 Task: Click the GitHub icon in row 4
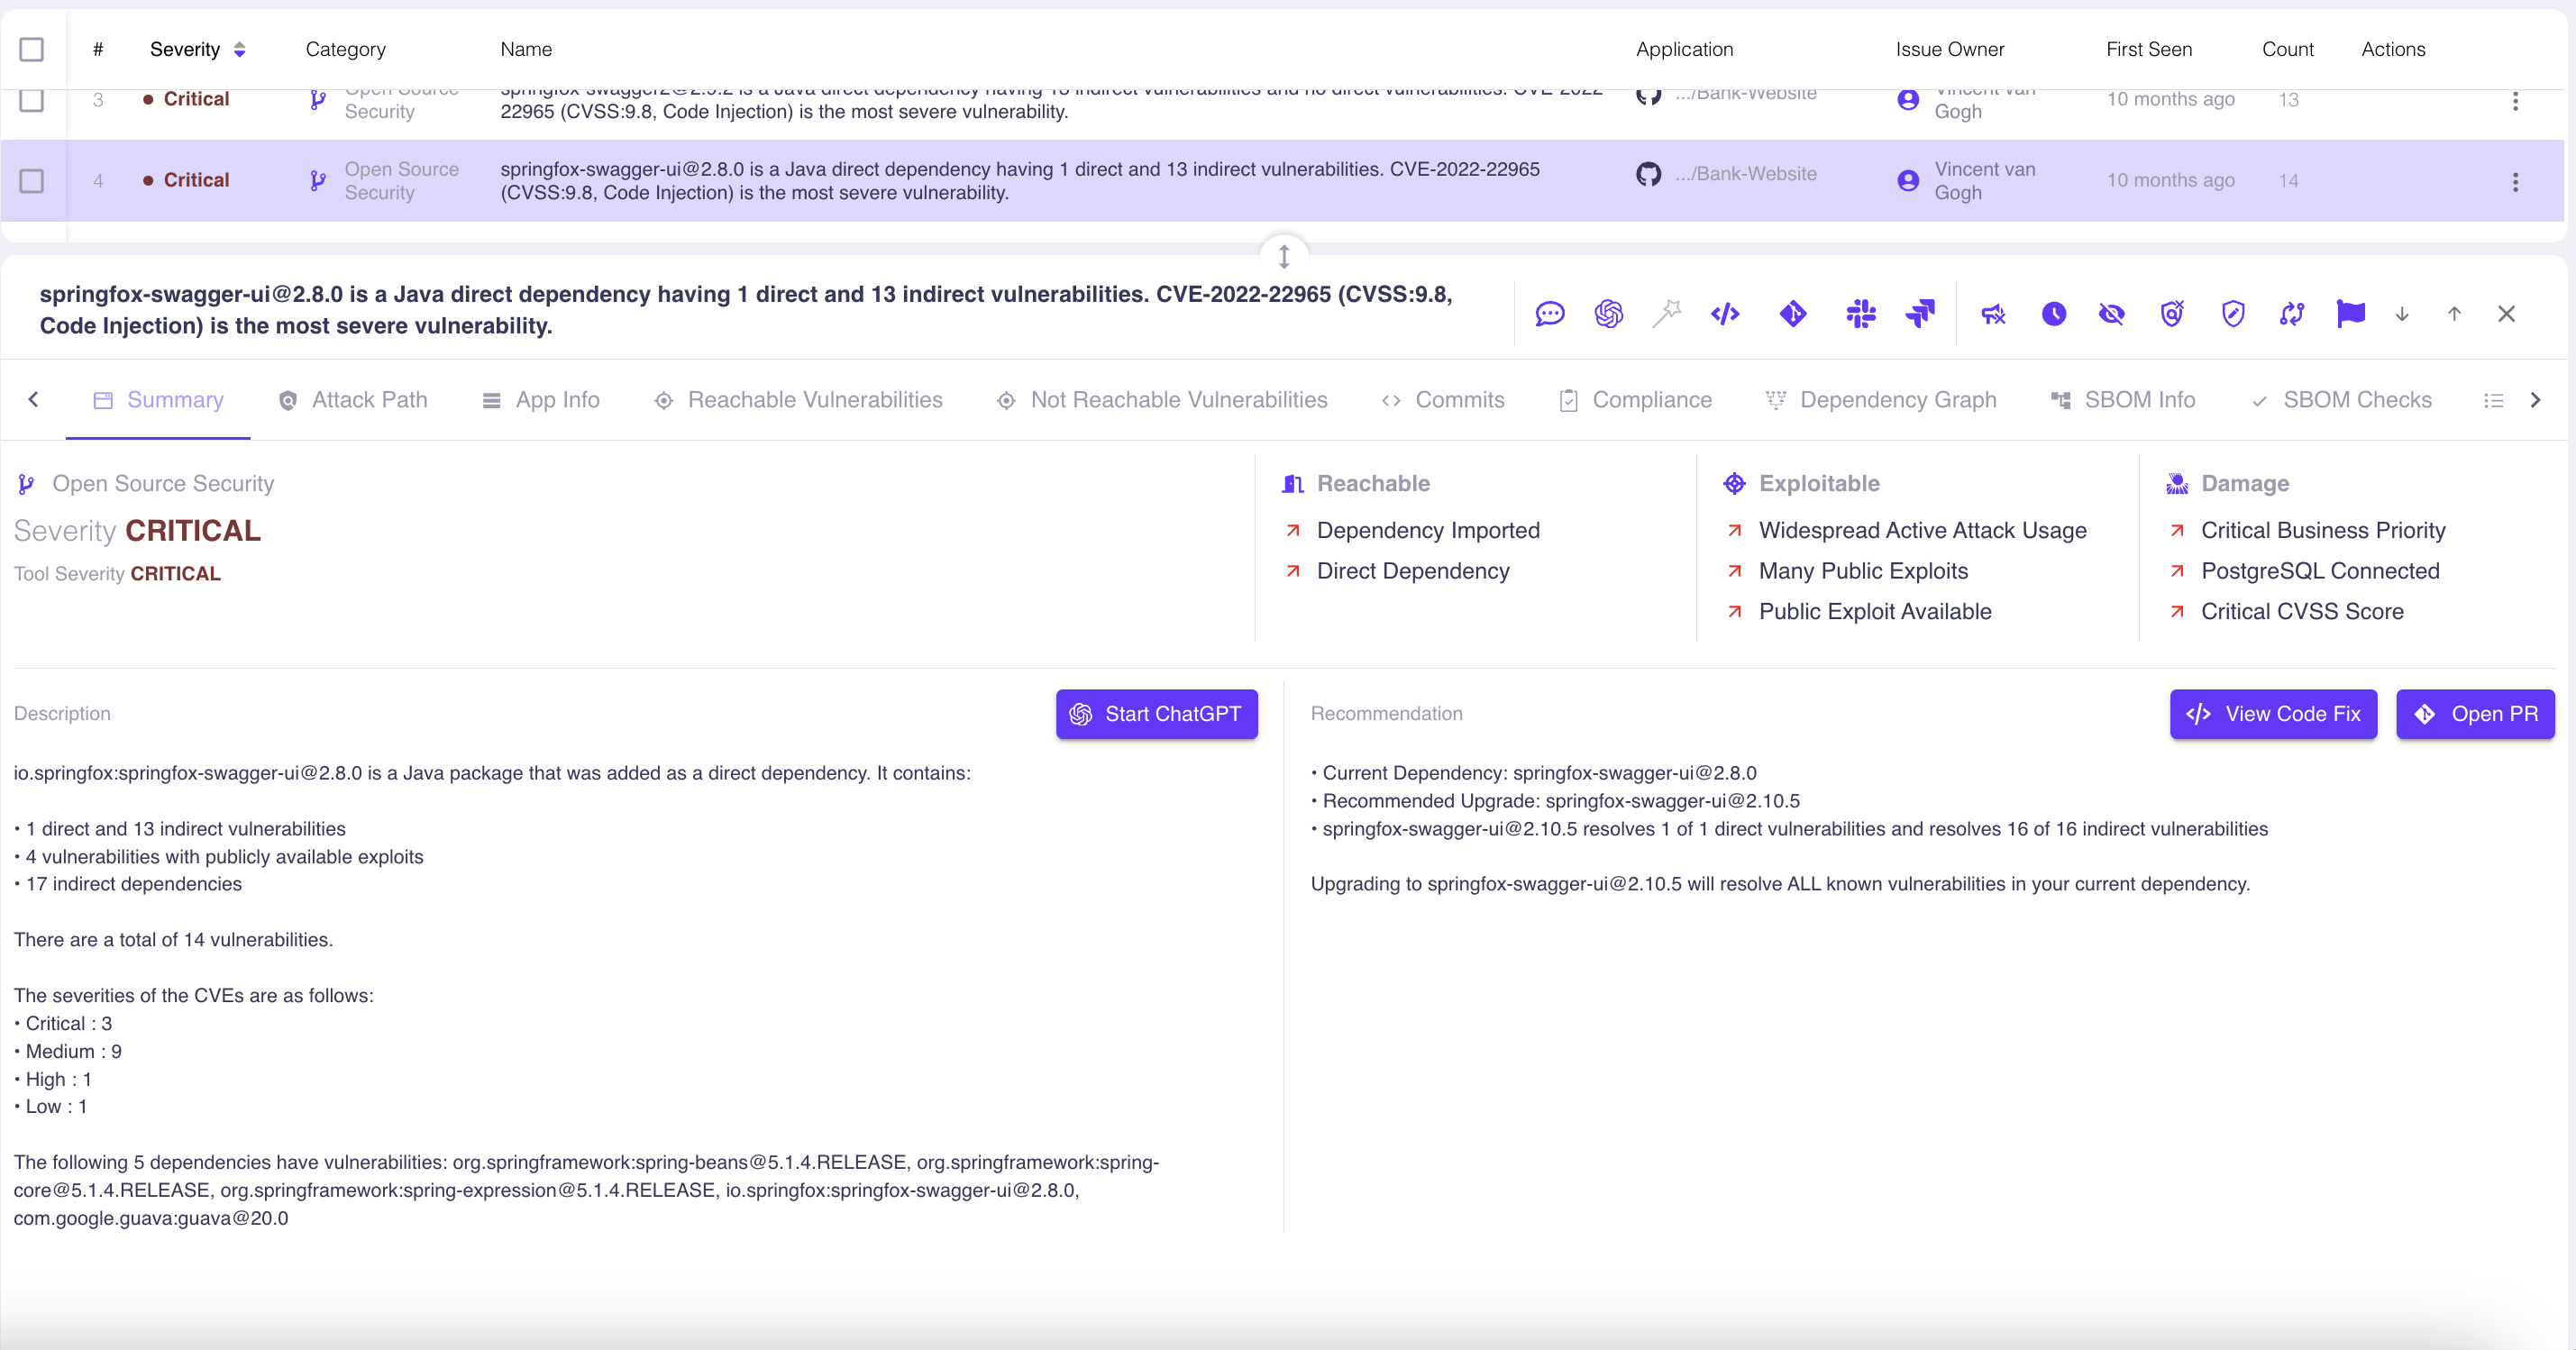tap(1648, 174)
